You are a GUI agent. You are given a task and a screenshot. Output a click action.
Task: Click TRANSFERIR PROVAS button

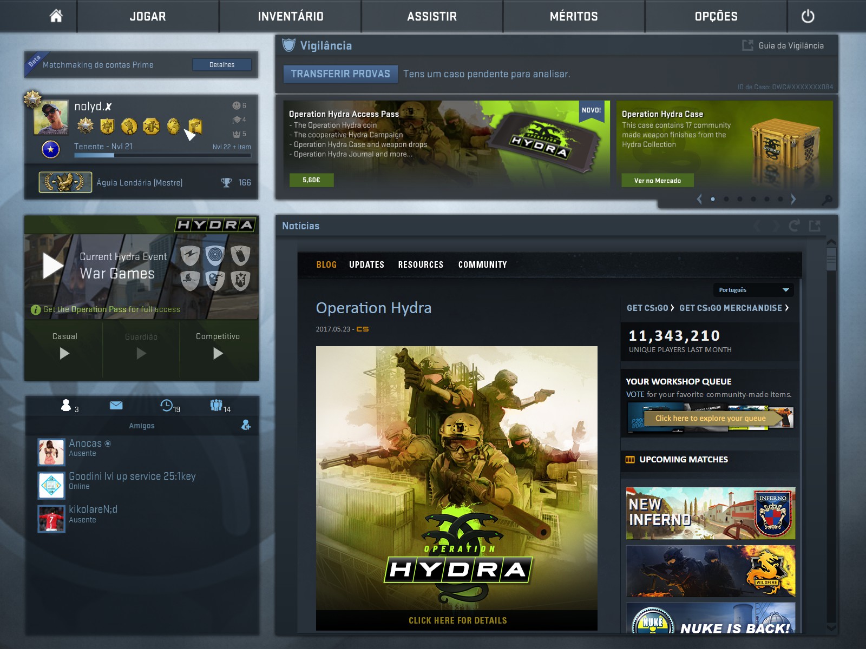[x=340, y=74]
